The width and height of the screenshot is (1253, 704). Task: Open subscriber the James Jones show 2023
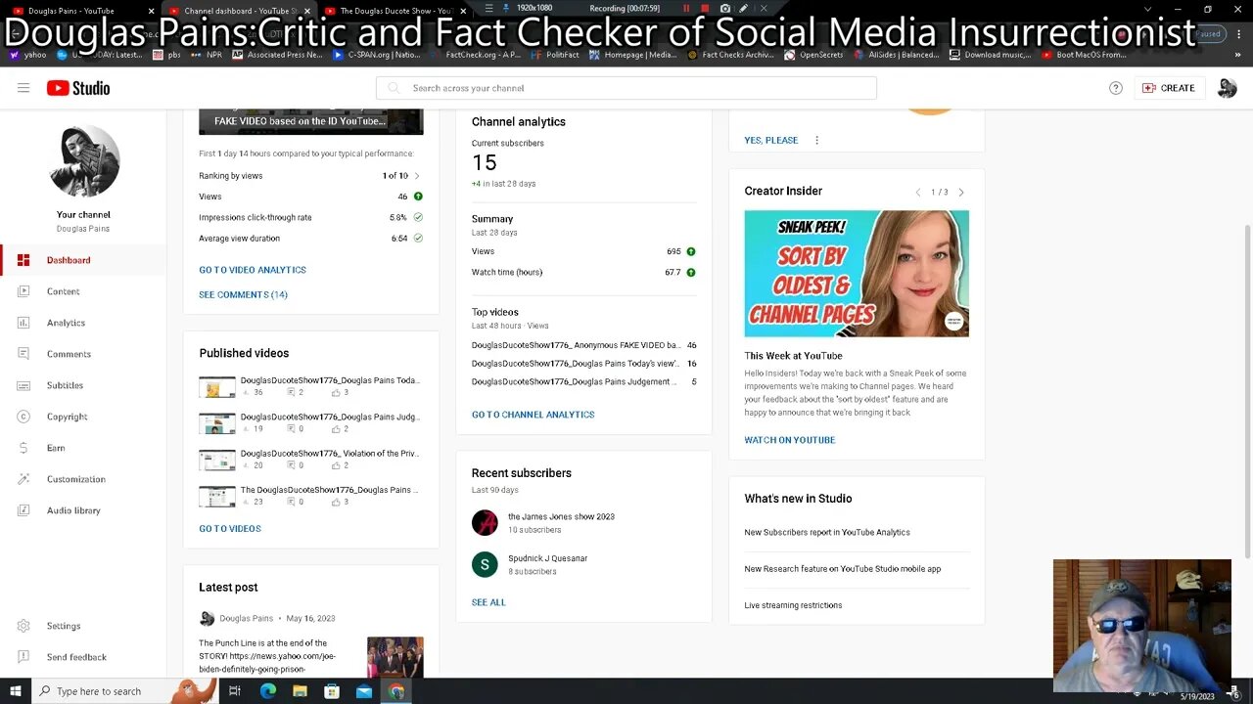click(x=561, y=516)
